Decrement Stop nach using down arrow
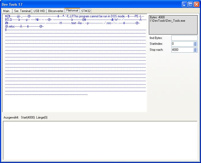 [x=195, y=51]
